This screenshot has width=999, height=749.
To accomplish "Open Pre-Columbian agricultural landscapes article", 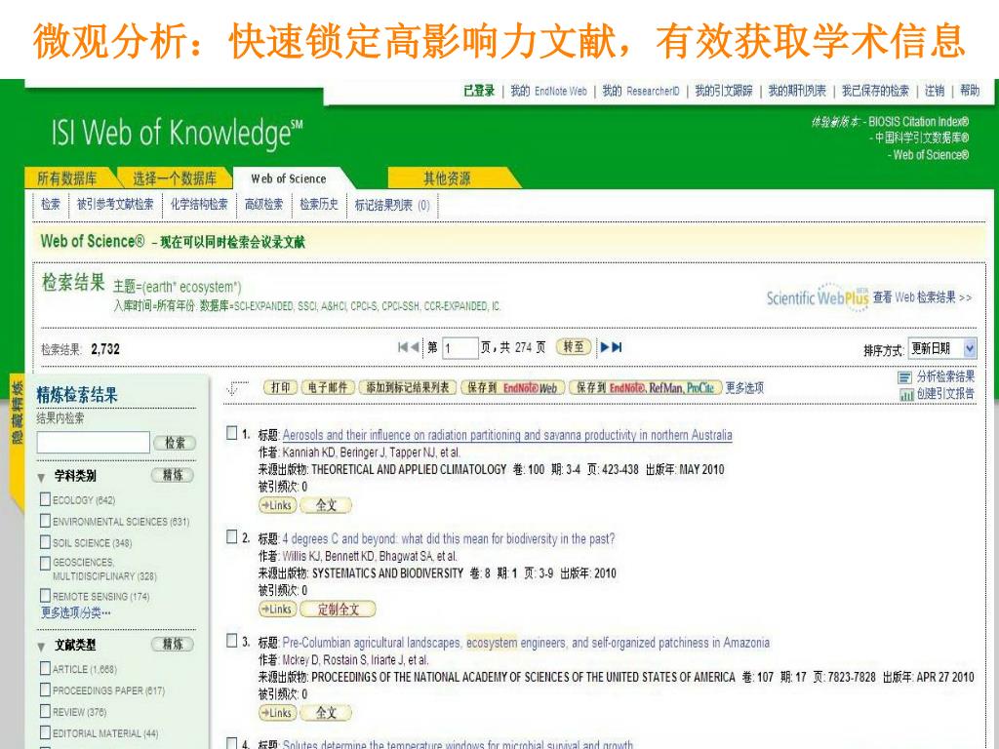I will coord(526,643).
